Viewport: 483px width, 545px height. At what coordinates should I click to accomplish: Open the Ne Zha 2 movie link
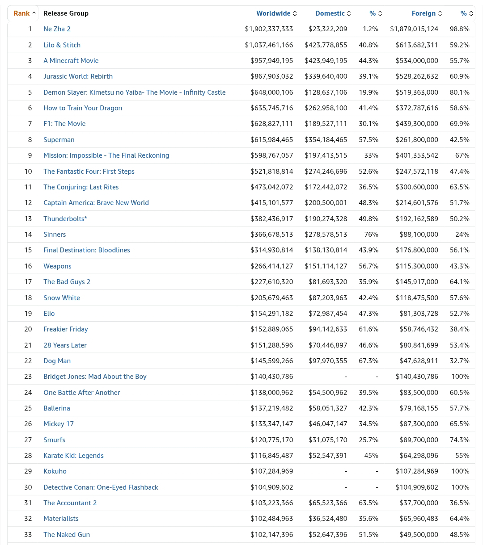pos(57,29)
